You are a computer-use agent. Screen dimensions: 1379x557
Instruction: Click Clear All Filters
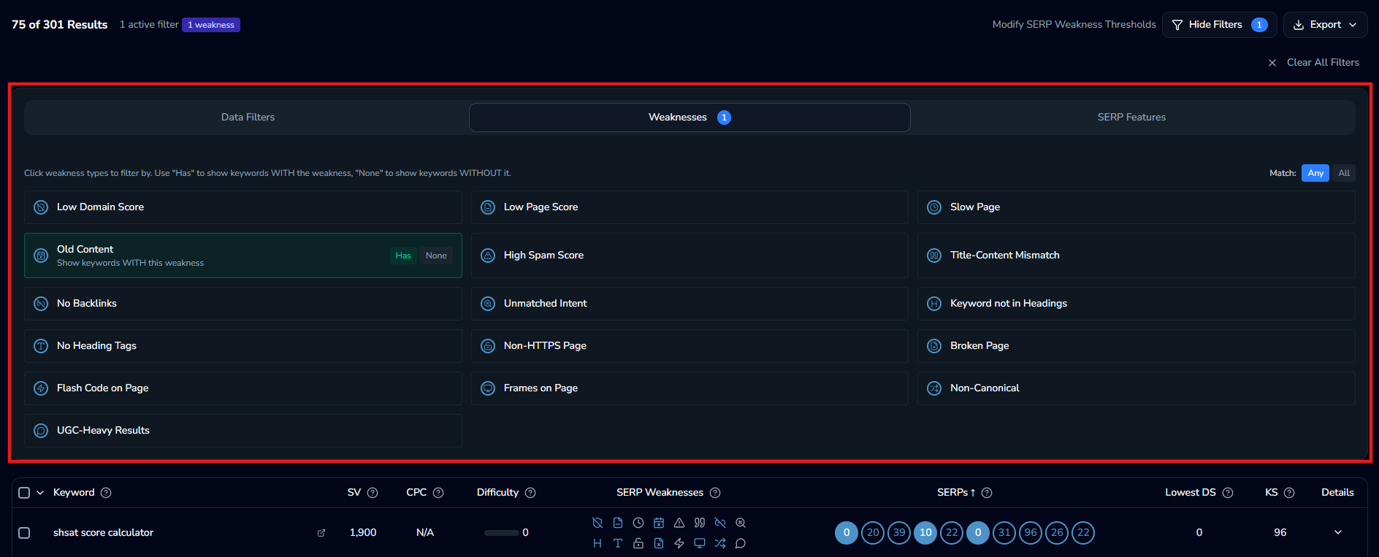click(1313, 63)
